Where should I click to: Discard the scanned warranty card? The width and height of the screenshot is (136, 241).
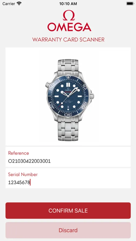point(68,230)
